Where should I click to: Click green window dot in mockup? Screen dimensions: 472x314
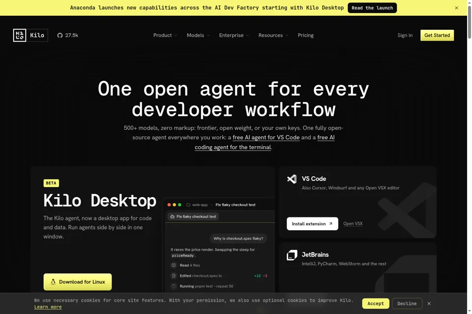pos(180,205)
